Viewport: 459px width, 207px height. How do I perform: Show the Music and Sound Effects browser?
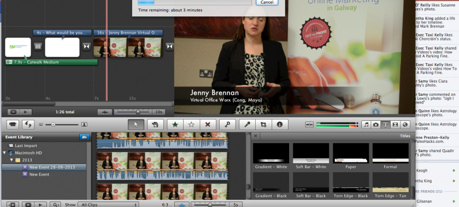pos(366,125)
